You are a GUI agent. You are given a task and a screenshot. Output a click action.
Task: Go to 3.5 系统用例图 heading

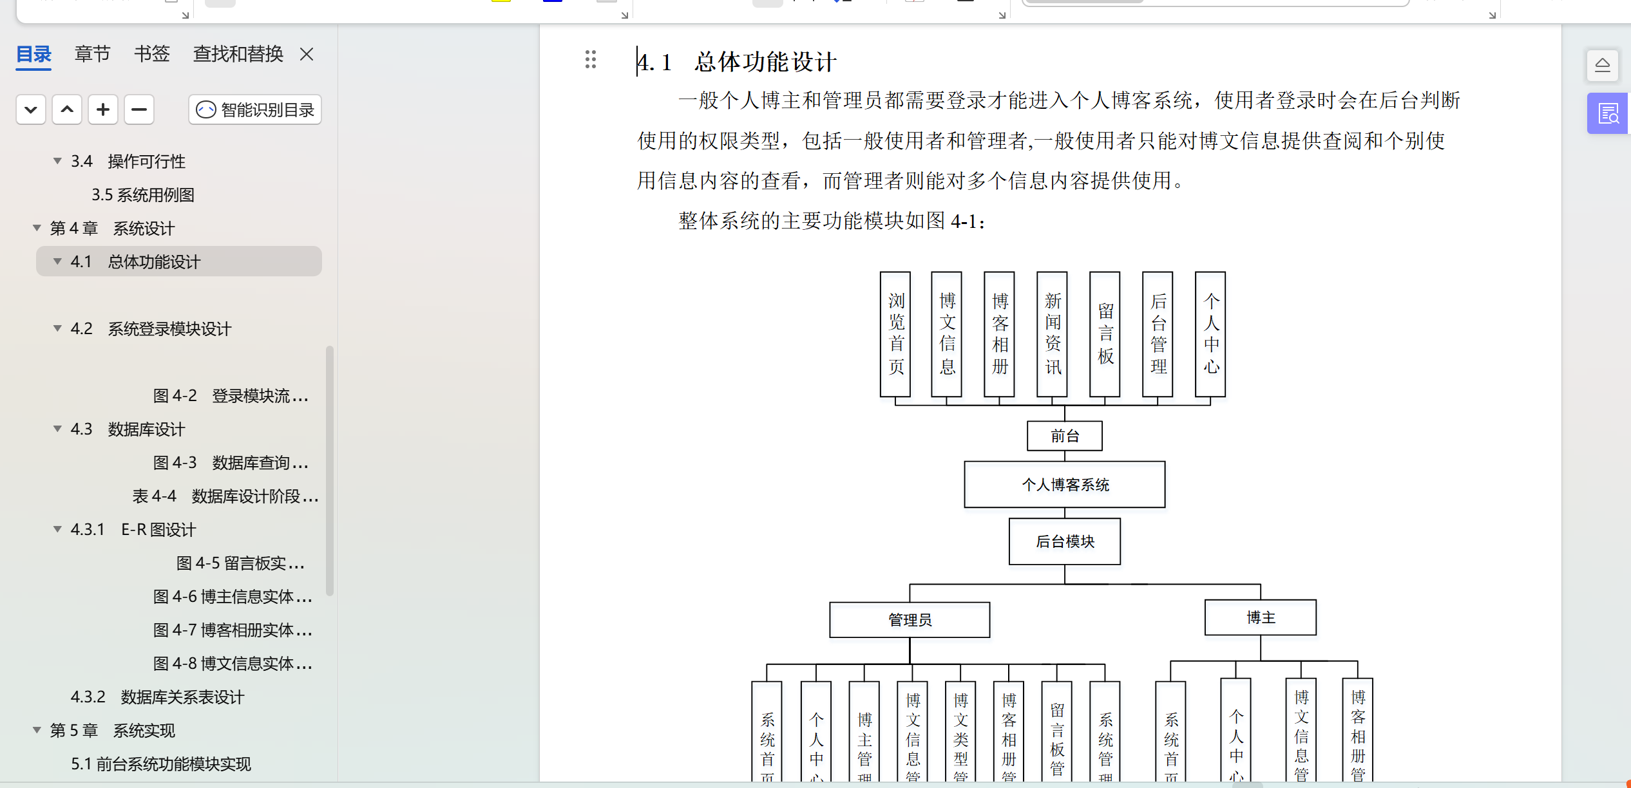[142, 194]
